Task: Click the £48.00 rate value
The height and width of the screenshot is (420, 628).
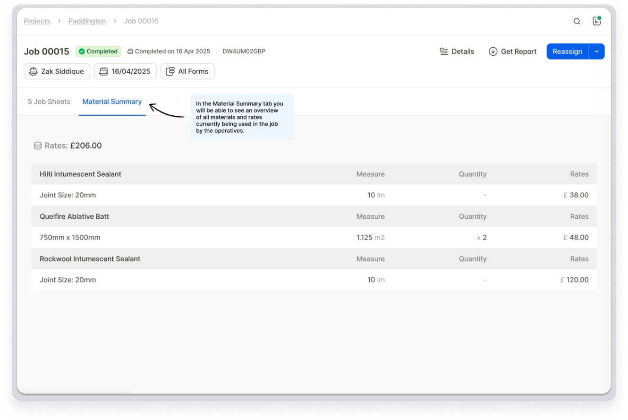Action: tap(576, 238)
